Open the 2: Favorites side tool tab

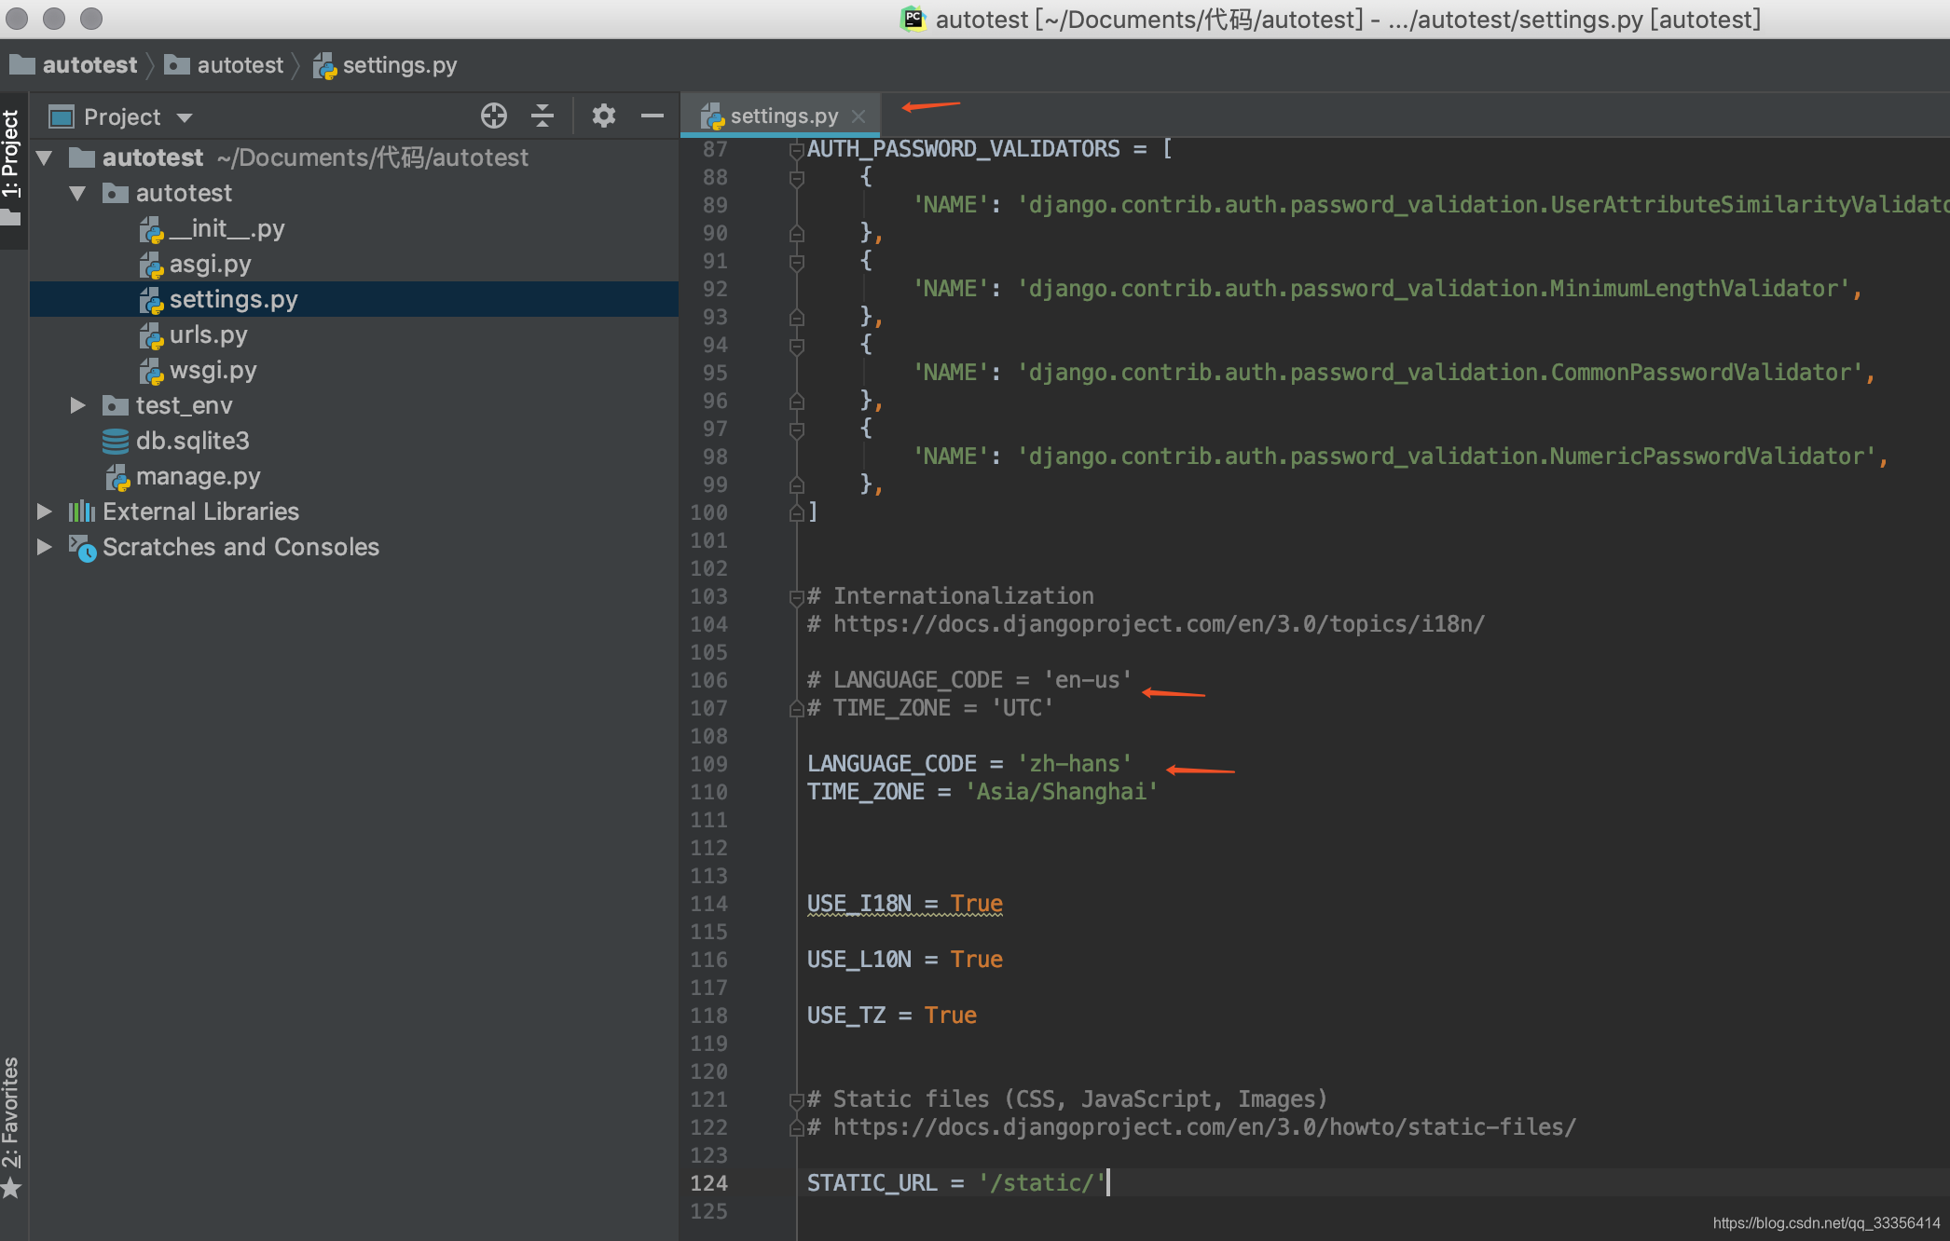coord(11,1111)
